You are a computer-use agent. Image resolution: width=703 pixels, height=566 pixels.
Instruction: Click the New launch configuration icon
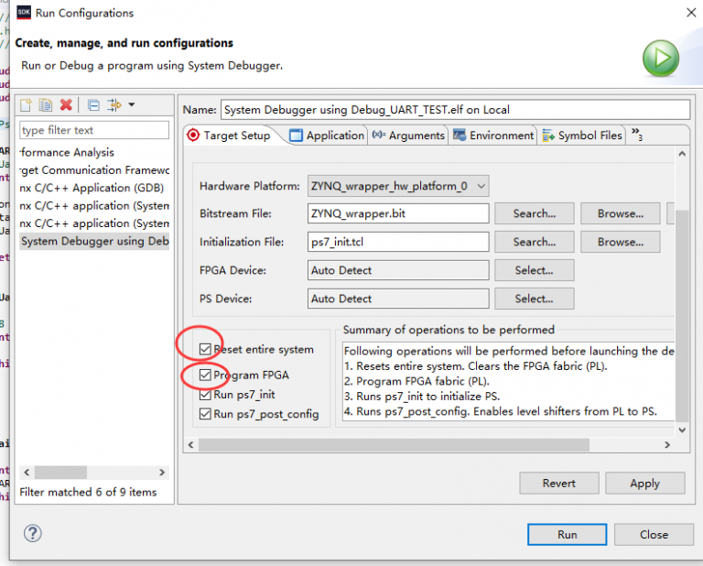coord(27,105)
